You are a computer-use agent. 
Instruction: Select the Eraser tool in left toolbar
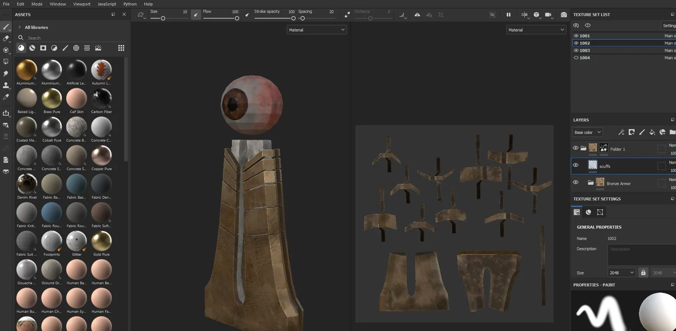[x=6, y=38]
